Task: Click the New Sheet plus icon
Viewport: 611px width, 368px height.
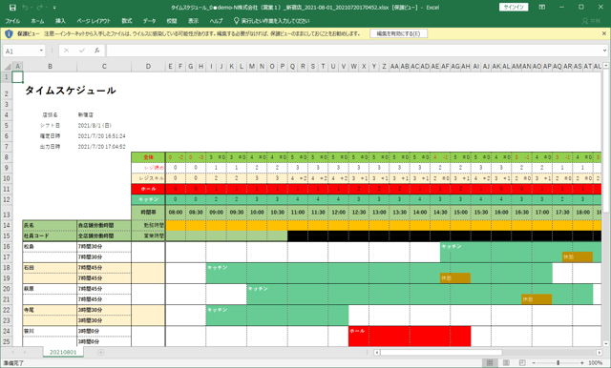Action: click(x=100, y=353)
